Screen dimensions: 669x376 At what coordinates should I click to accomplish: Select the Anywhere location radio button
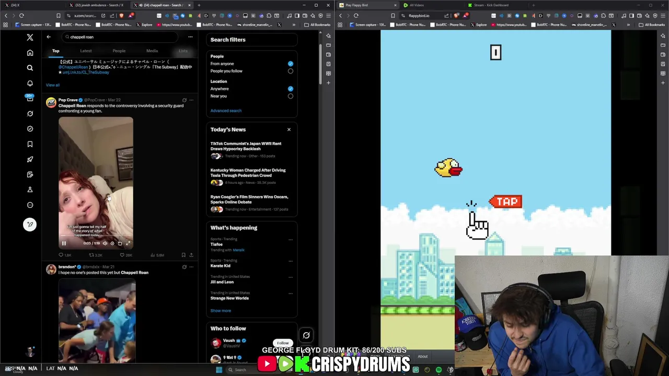point(291,89)
